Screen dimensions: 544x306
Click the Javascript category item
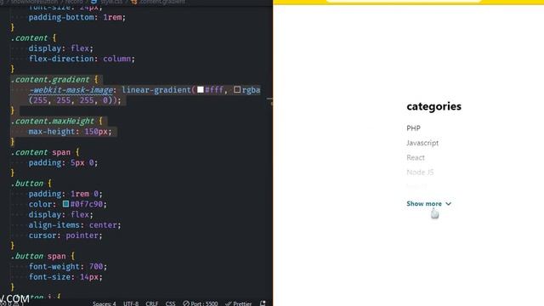click(x=422, y=143)
